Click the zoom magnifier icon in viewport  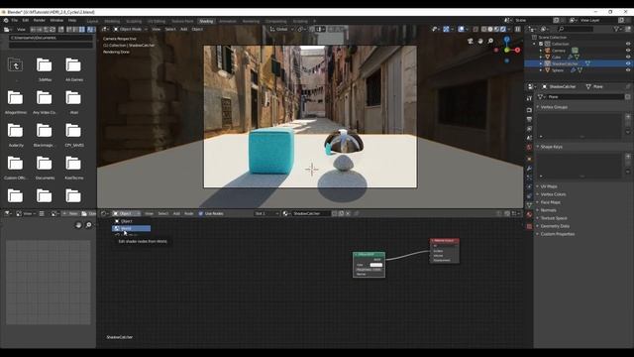[490, 41]
